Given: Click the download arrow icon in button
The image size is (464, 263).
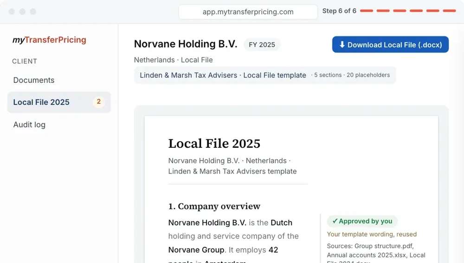Looking at the screenshot, I should pyautogui.click(x=342, y=44).
